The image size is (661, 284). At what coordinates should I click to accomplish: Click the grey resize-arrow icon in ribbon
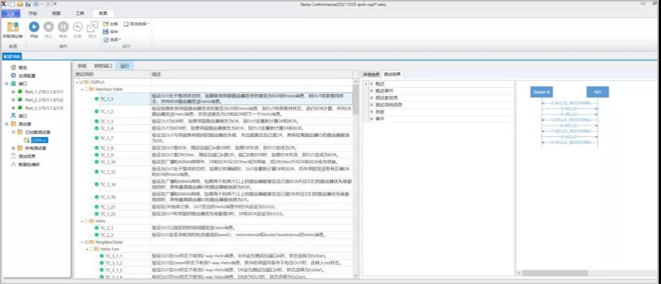(x=92, y=27)
